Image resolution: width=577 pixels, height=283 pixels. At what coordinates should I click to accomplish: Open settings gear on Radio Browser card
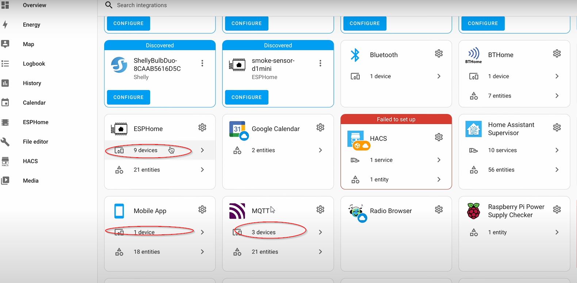click(x=439, y=210)
